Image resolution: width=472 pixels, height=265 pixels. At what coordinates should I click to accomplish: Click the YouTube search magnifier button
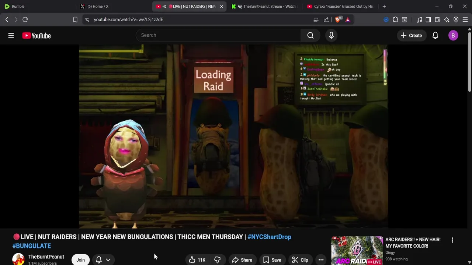click(310, 35)
